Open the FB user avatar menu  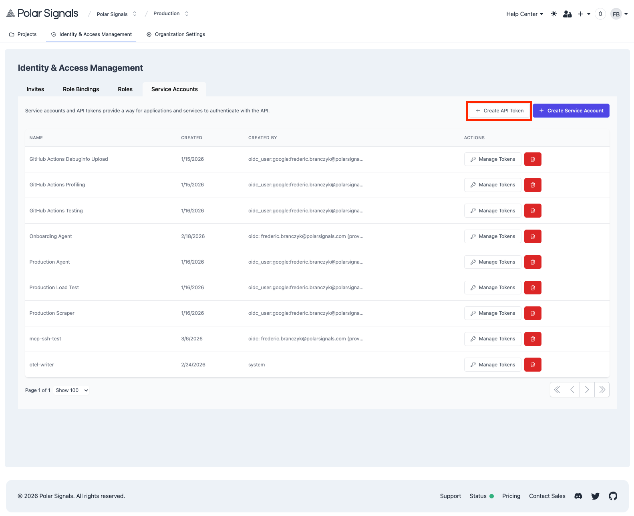[619, 14]
